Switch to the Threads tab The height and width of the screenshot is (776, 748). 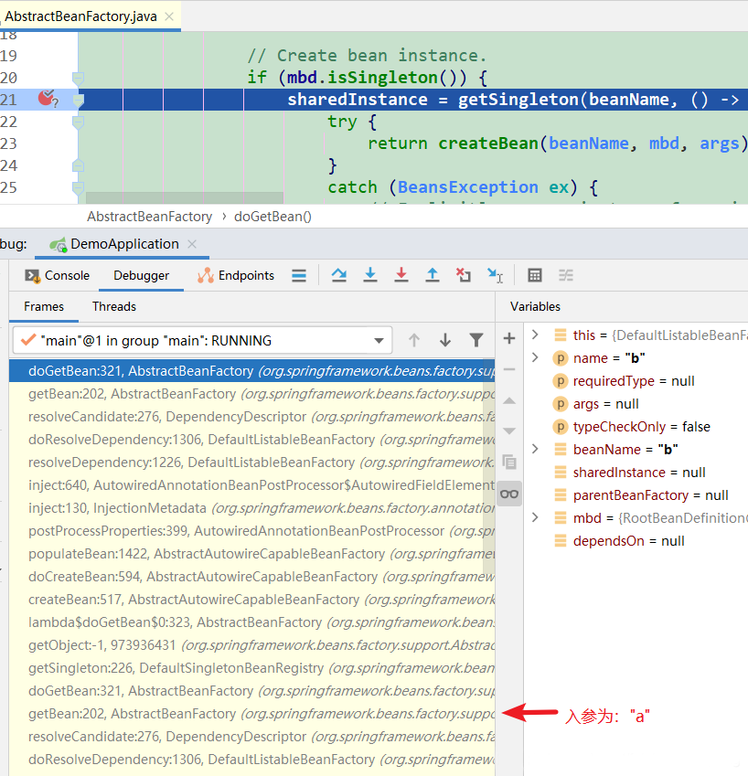(x=114, y=307)
